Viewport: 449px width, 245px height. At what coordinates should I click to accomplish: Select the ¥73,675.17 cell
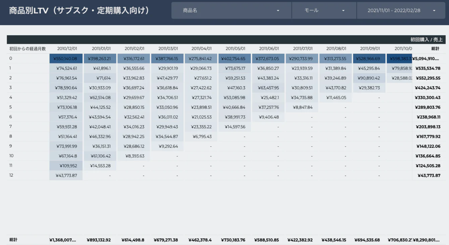click(x=235, y=68)
